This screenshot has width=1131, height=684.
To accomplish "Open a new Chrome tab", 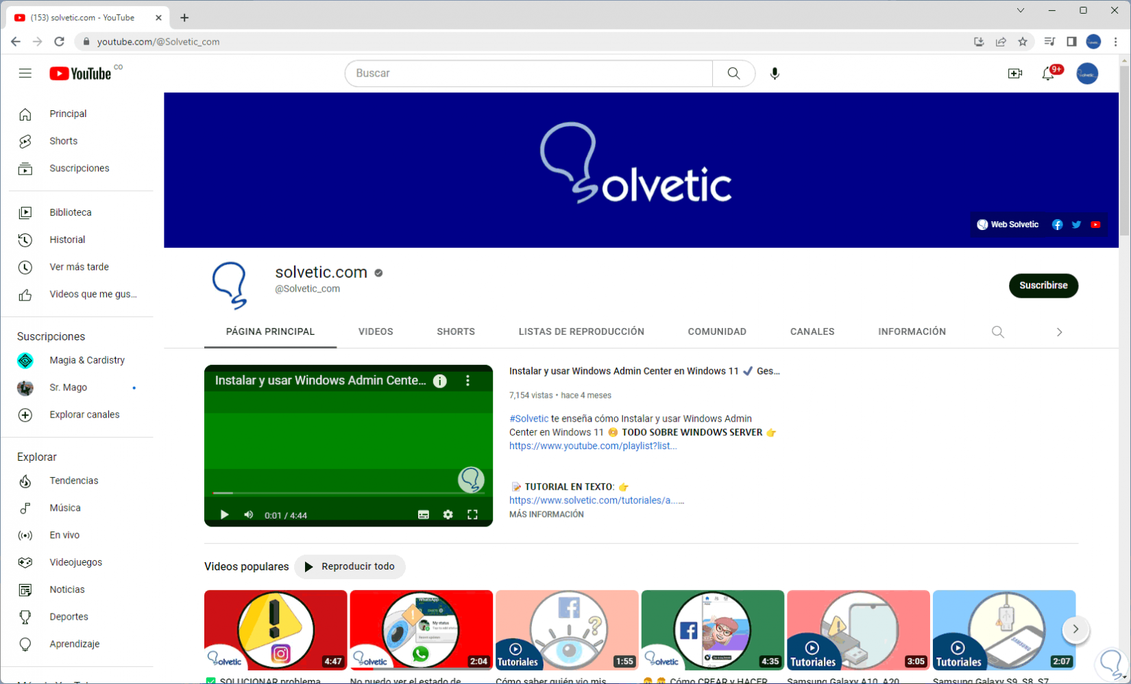I will coord(184,18).
